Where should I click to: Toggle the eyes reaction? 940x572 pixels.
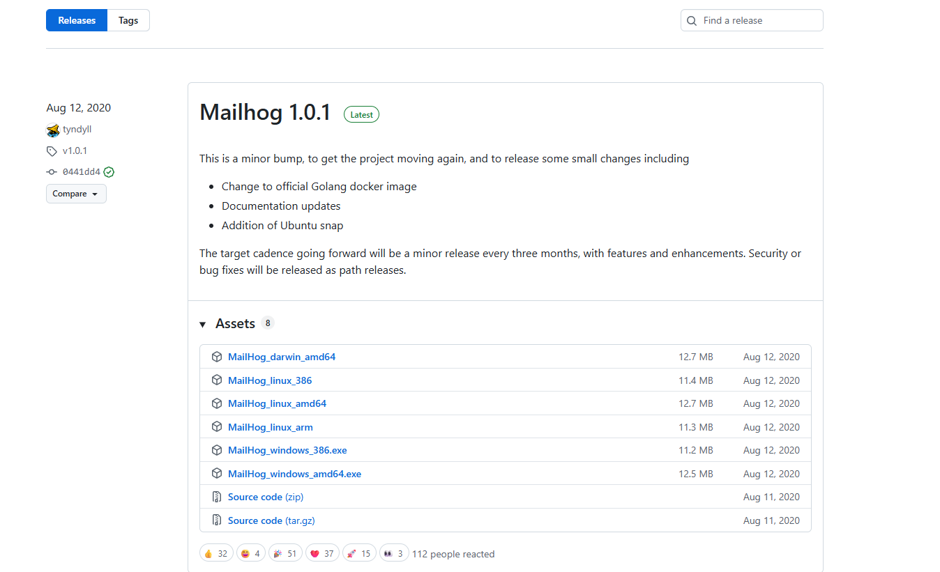tap(393, 553)
